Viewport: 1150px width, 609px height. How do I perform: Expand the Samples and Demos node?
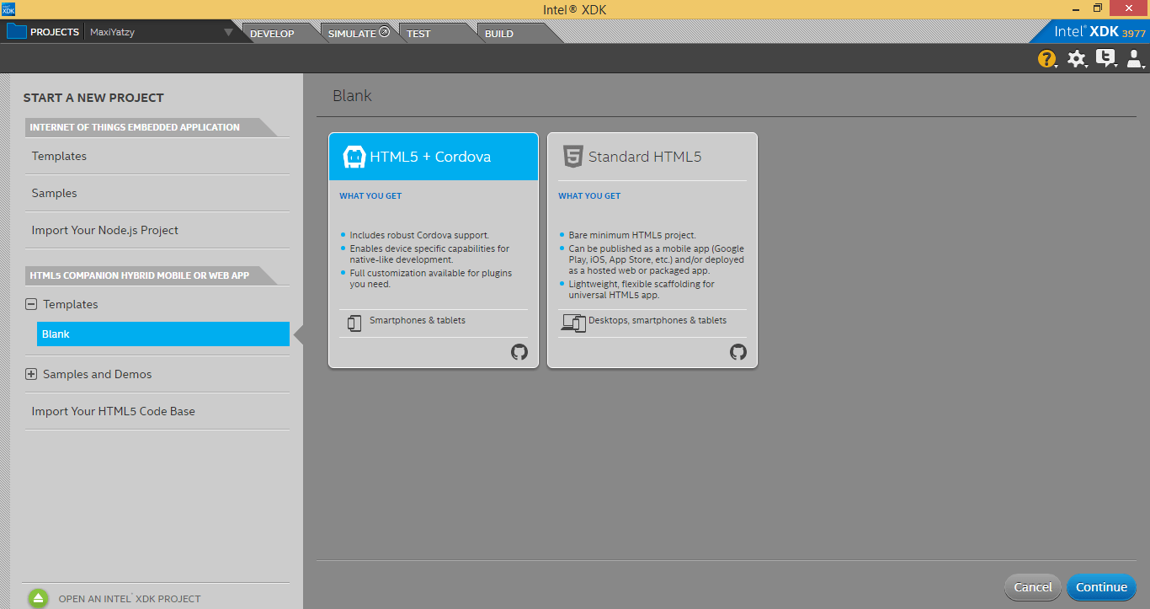coord(31,375)
